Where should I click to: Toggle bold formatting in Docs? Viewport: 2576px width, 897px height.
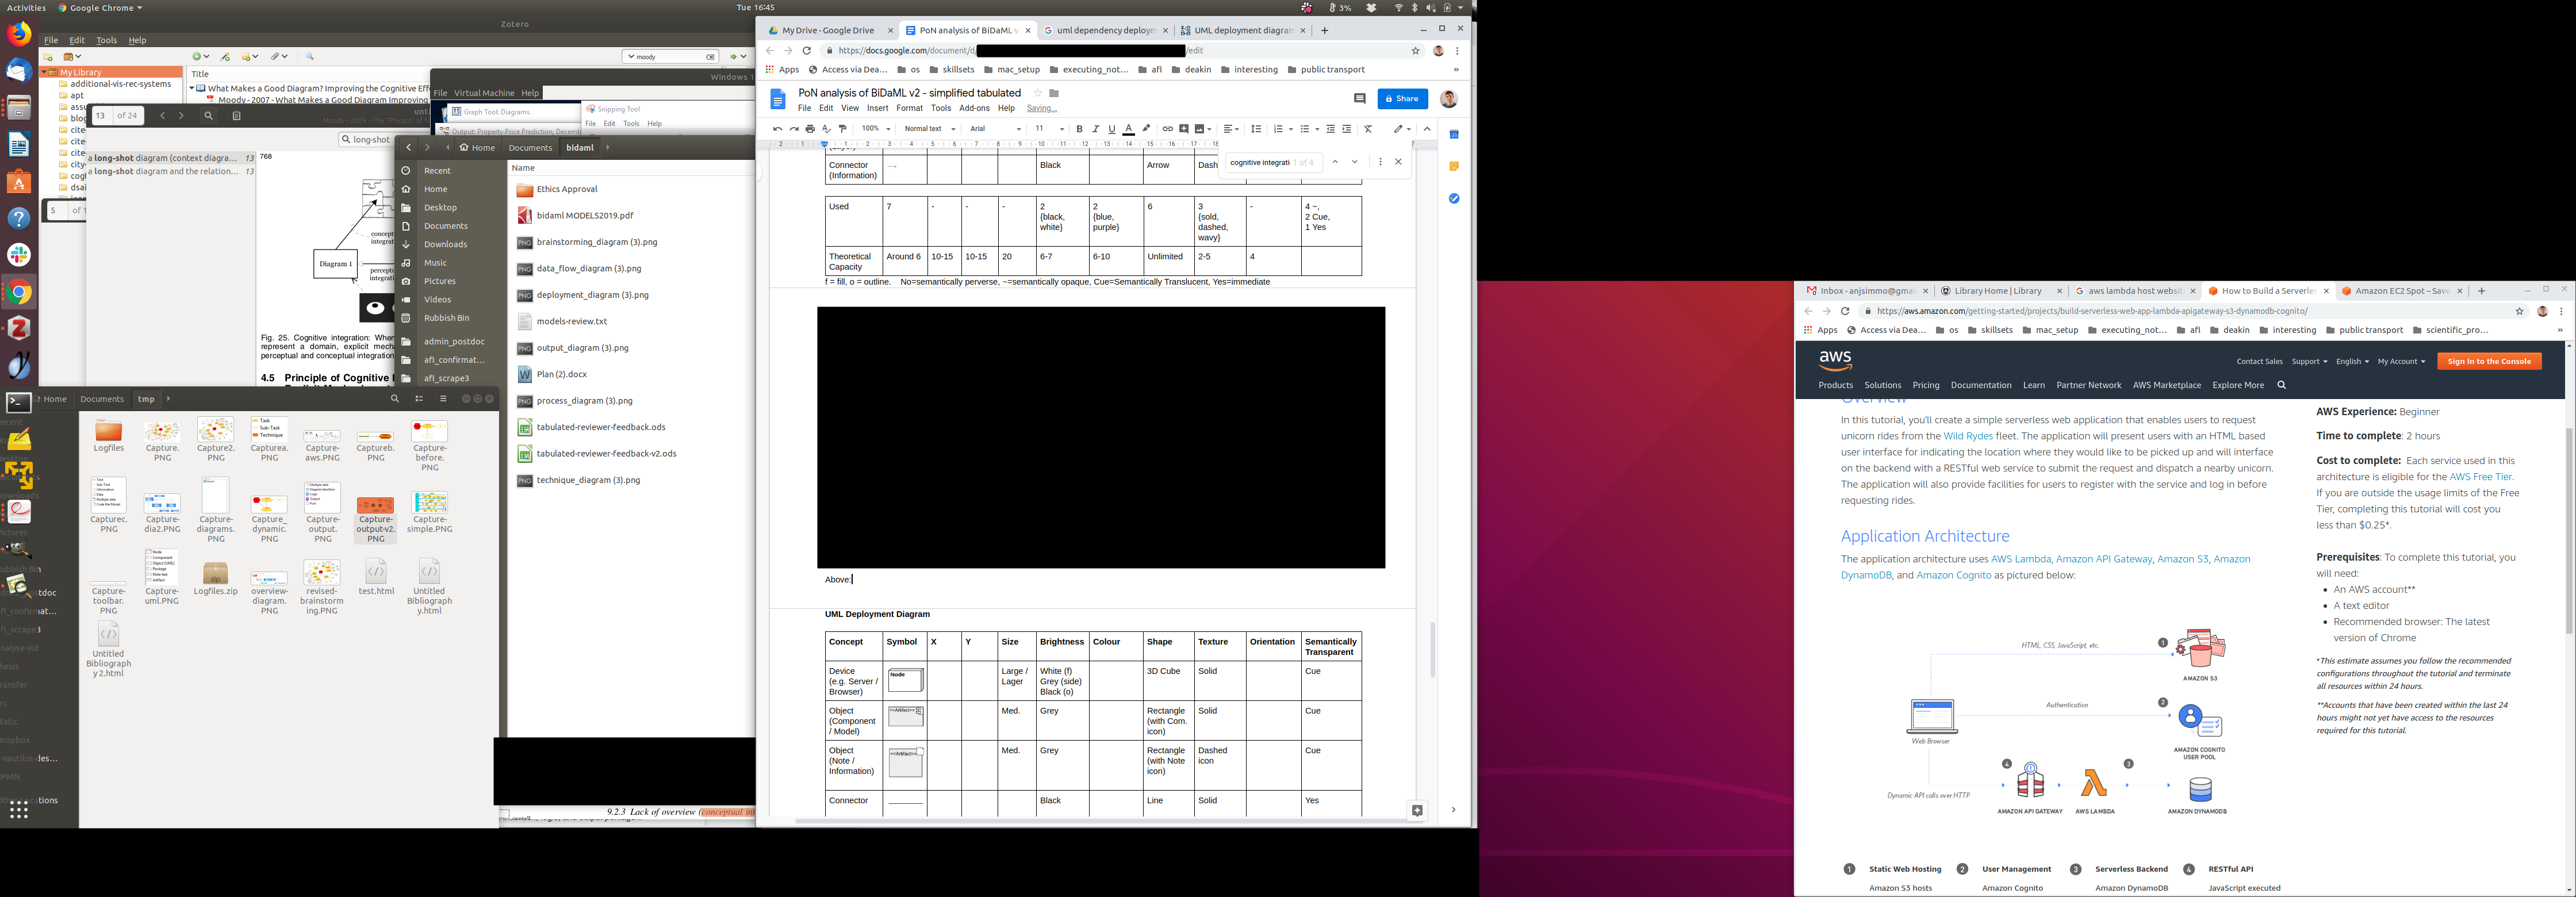click(1079, 129)
